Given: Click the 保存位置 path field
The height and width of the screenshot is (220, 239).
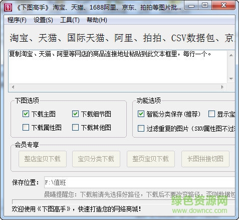Looking at the screenshot, I should click(139, 182).
